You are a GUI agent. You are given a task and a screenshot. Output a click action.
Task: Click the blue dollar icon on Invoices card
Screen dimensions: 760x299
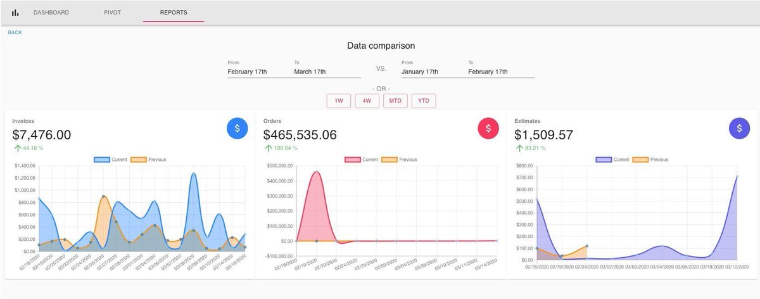pyautogui.click(x=237, y=128)
